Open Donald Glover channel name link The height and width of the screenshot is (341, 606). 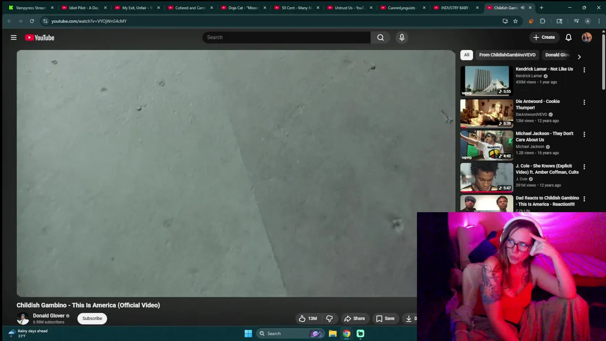[x=49, y=315]
